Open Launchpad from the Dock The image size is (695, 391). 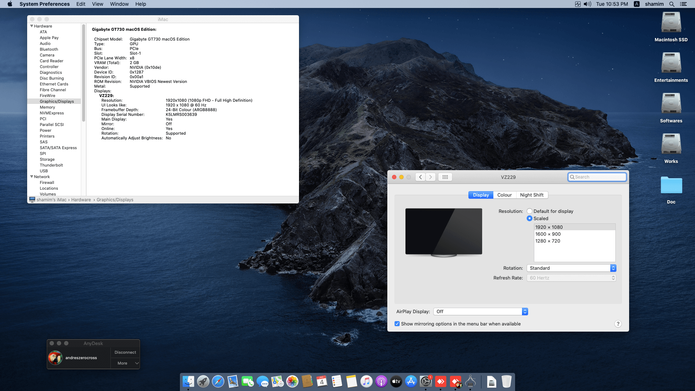(x=203, y=382)
